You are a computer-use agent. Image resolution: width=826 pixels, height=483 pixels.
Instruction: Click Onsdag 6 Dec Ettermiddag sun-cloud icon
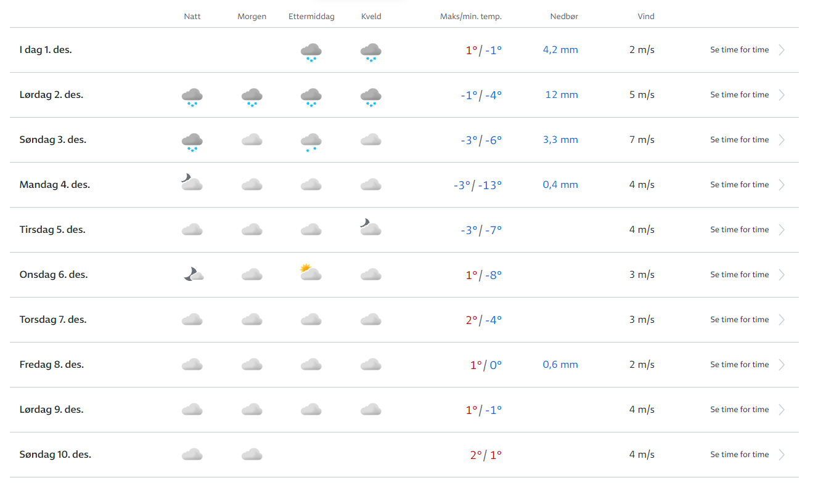(311, 272)
